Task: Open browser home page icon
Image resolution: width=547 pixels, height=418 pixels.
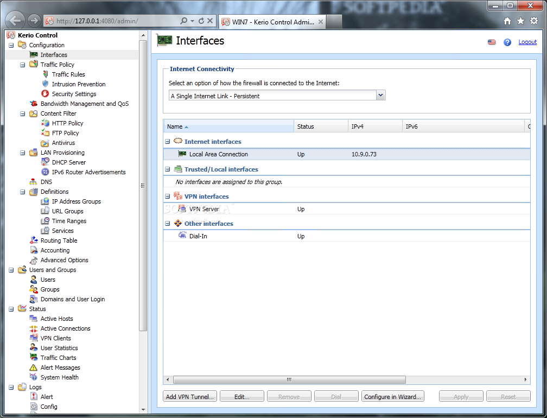Action: [507, 21]
